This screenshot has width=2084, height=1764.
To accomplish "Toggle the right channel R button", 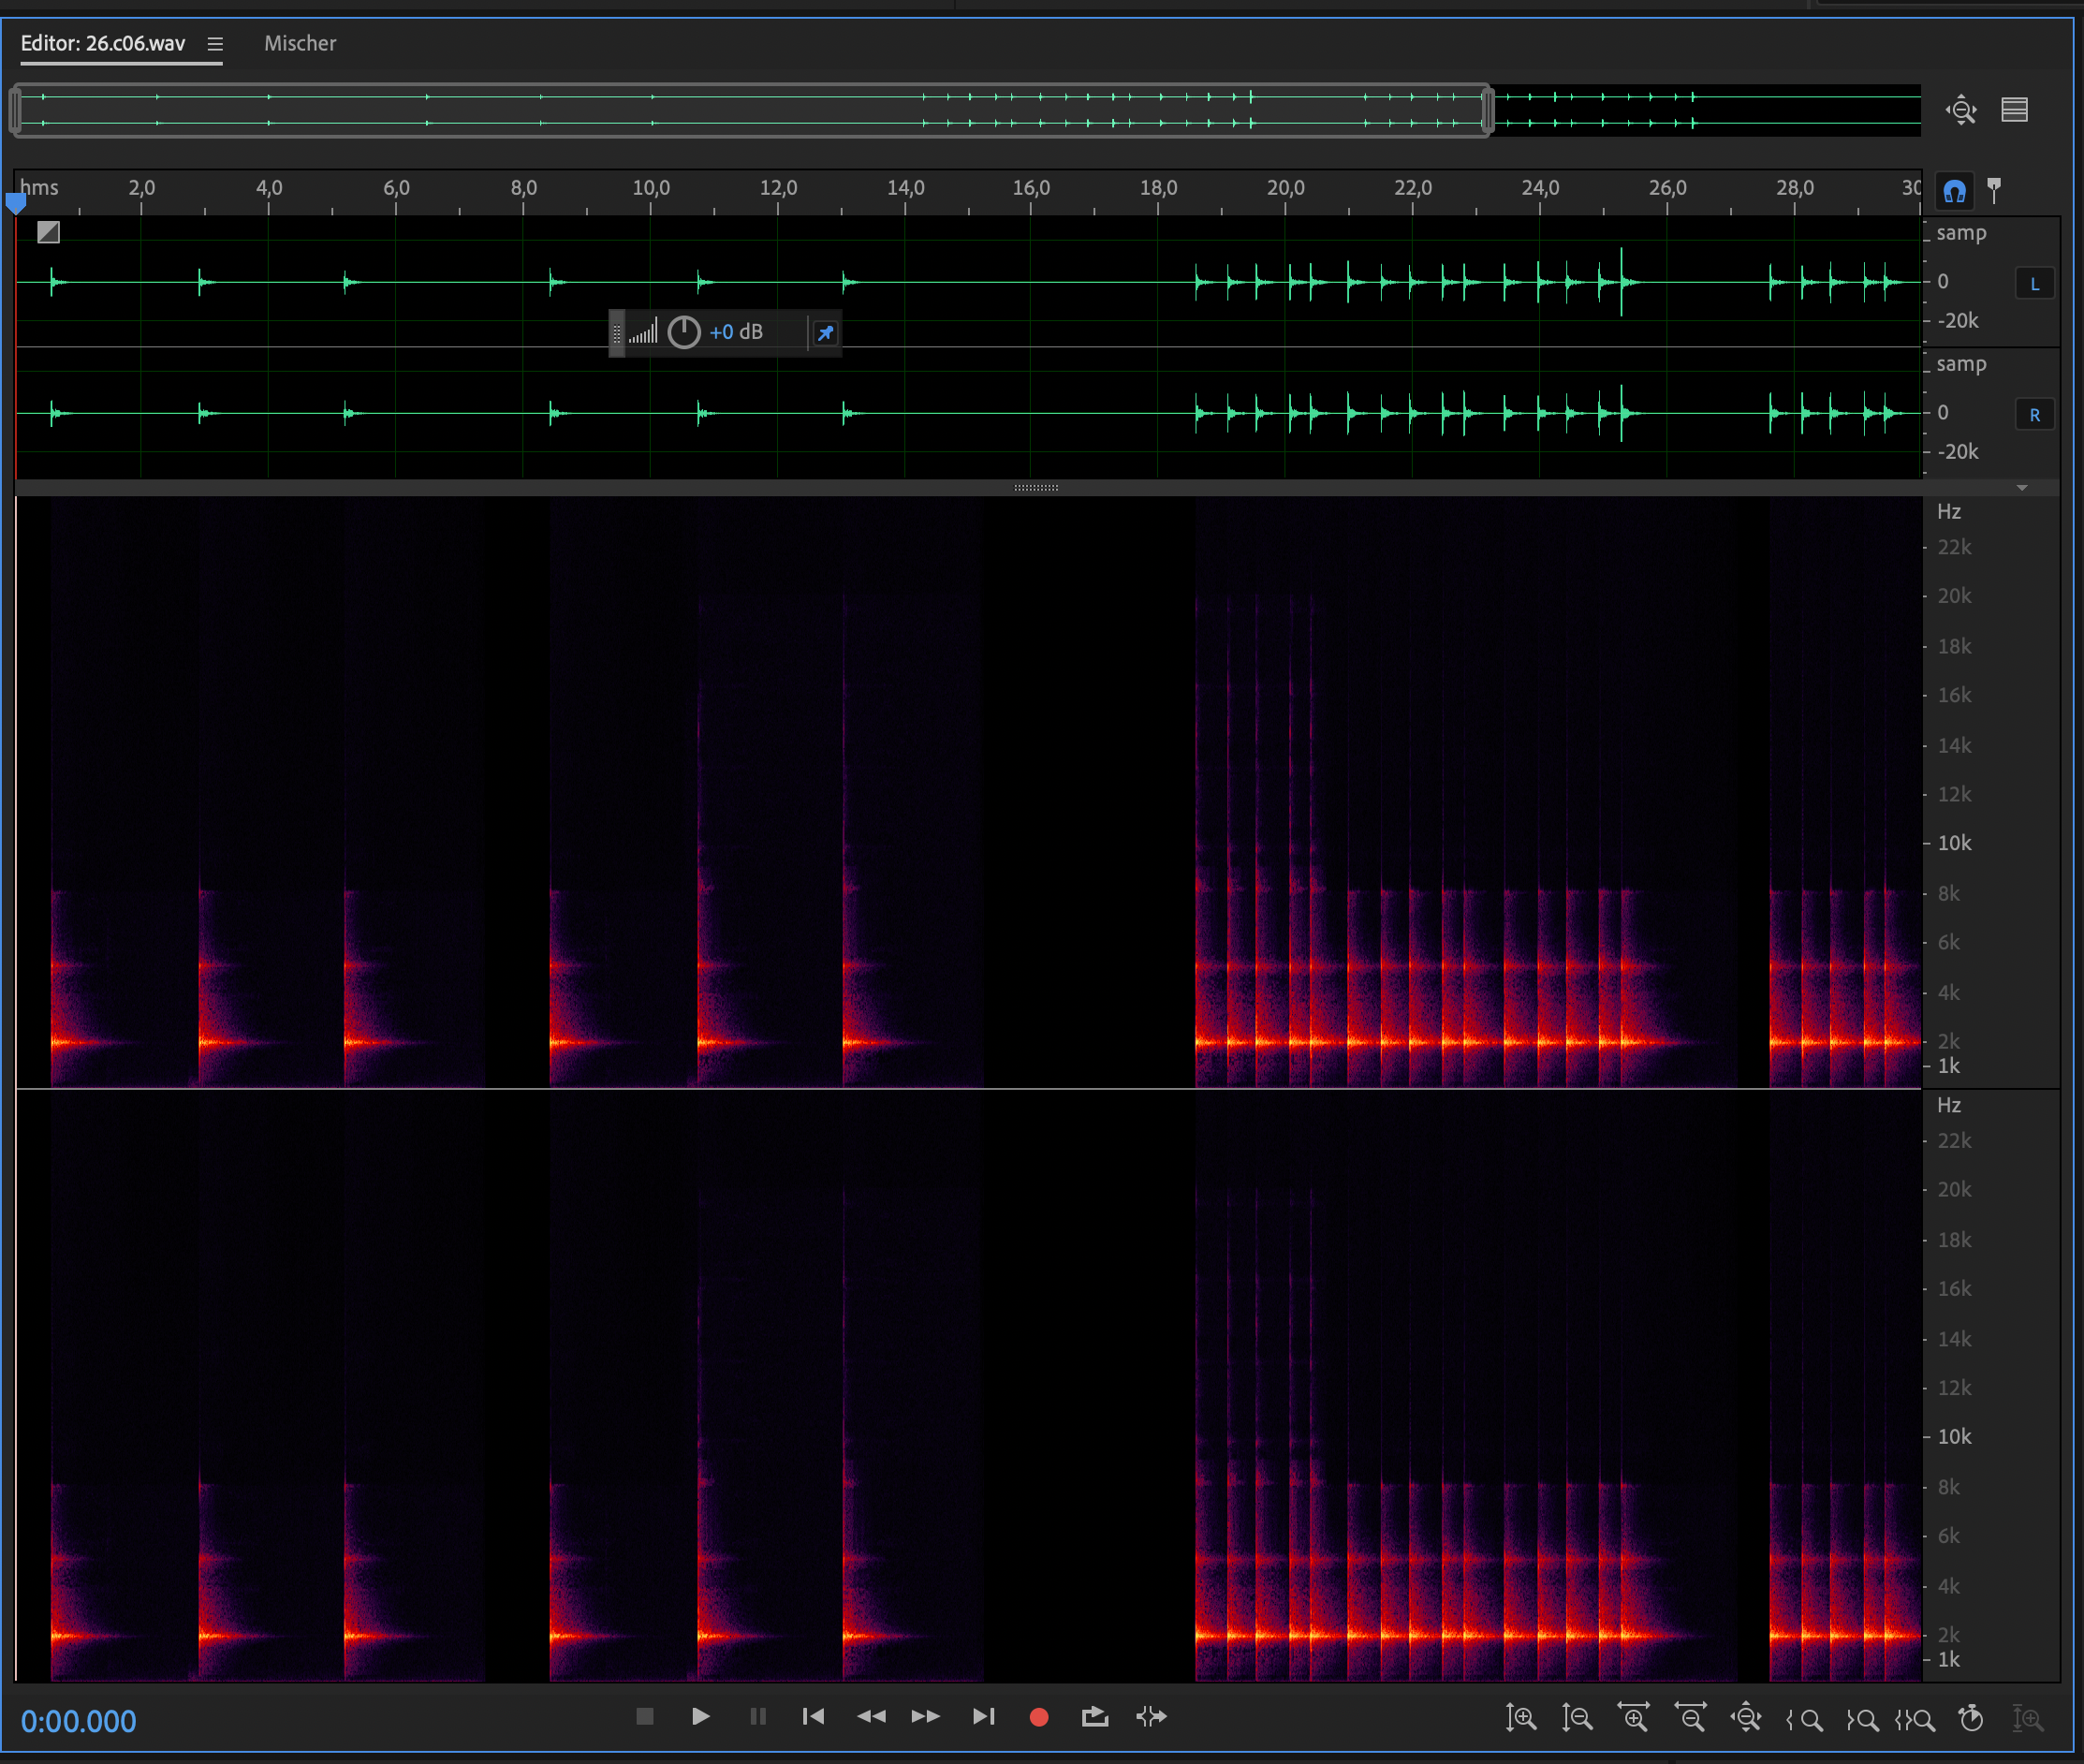I will coord(2034,414).
